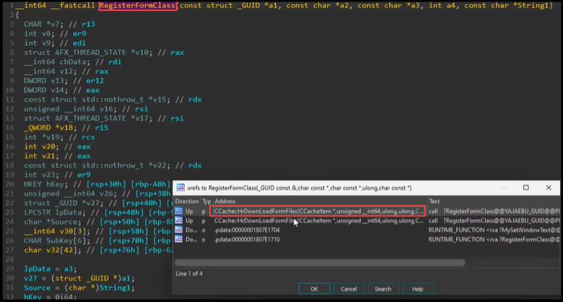The height and width of the screenshot is (302, 563).
Task: Click the xrefs dialog title bar icon
Action: tap(181, 188)
